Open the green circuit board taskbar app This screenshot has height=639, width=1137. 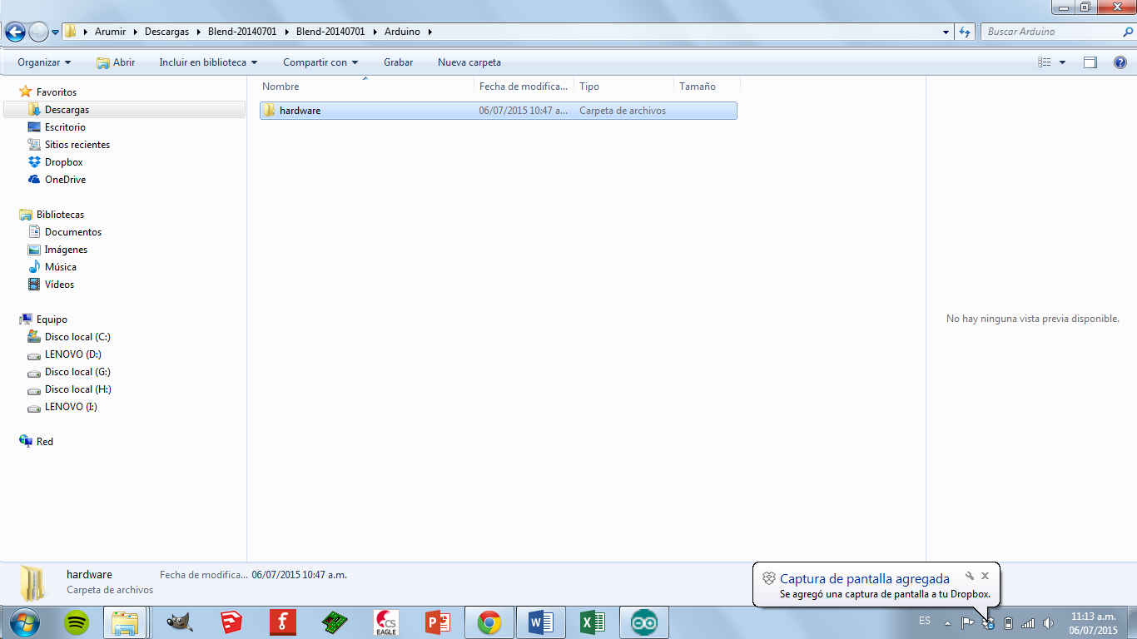coord(335,622)
